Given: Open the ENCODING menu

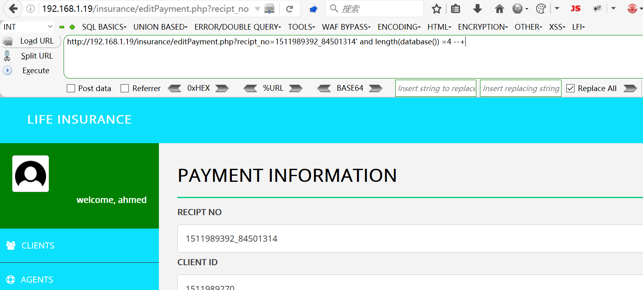Looking at the screenshot, I should pos(399,27).
